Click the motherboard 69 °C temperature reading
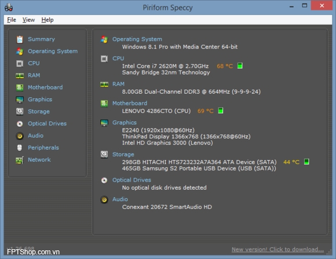The width and height of the screenshot is (336, 259). 205,111
